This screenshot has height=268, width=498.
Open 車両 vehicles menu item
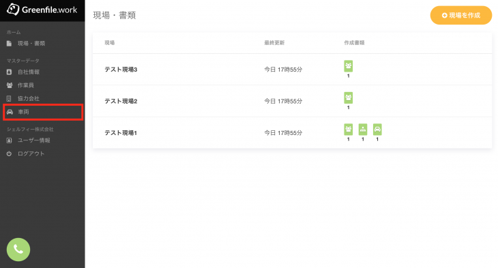[43, 112]
